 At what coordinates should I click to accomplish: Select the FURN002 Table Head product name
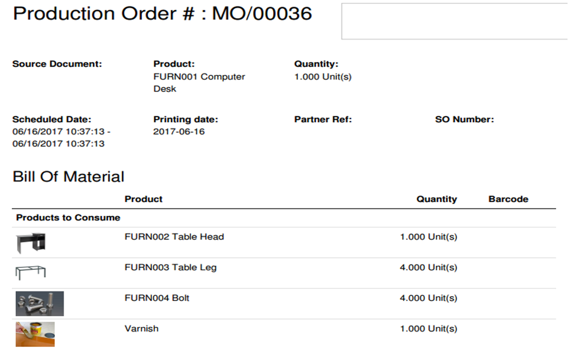[x=174, y=237]
